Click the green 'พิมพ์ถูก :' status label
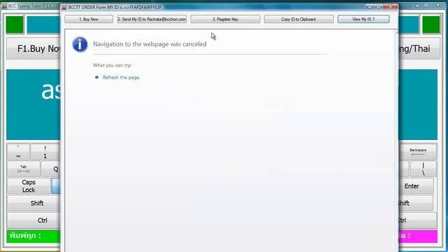Viewport: 448px width, 252px height. point(34,236)
